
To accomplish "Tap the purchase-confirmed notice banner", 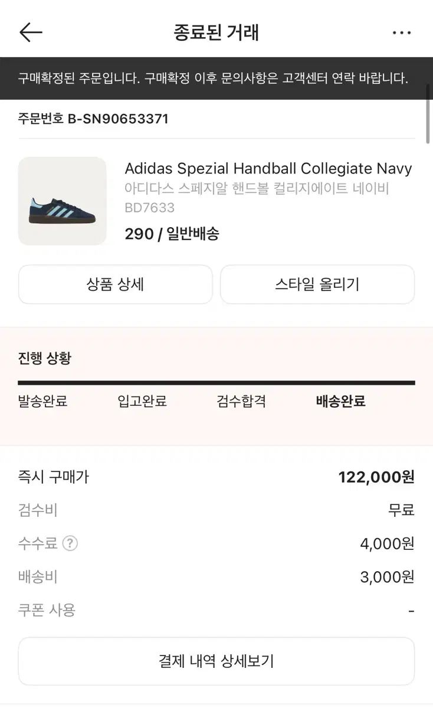I will (x=213, y=78).
